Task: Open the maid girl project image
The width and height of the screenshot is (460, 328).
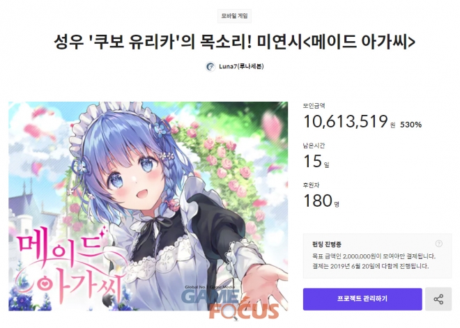Action: [x=148, y=206]
